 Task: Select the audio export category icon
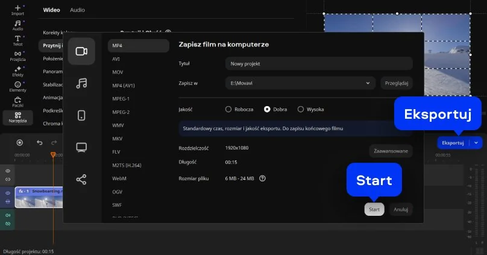tap(81, 83)
